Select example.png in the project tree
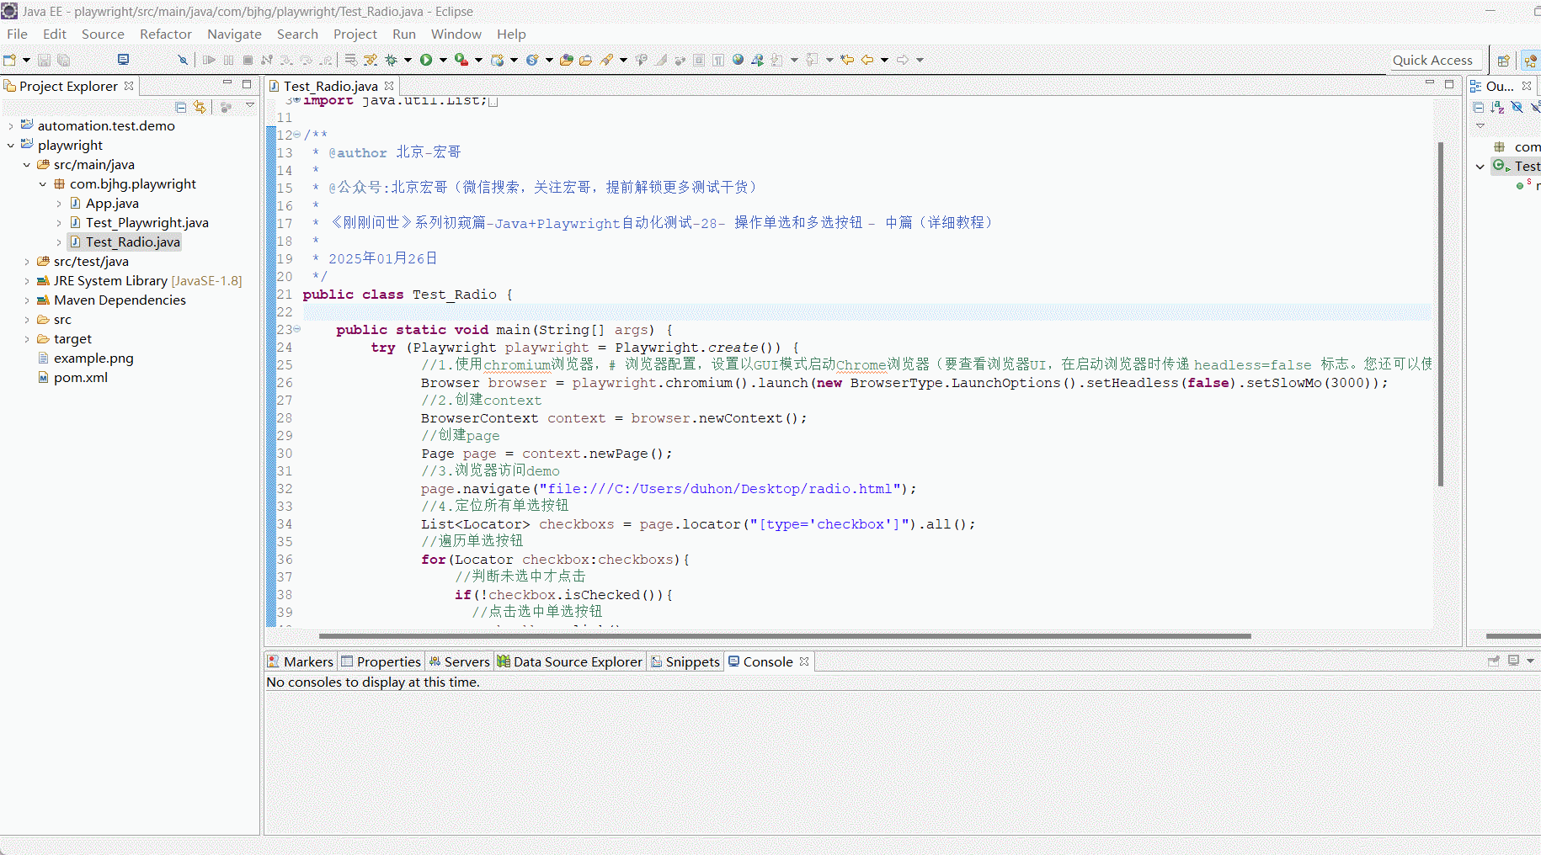 [x=93, y=358]
